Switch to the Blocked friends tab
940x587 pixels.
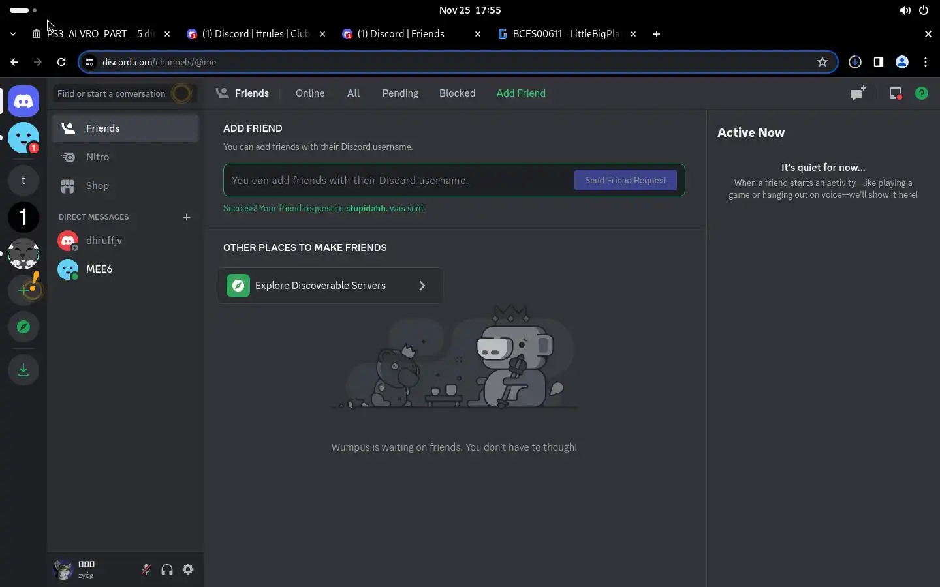tap(457, 93)
